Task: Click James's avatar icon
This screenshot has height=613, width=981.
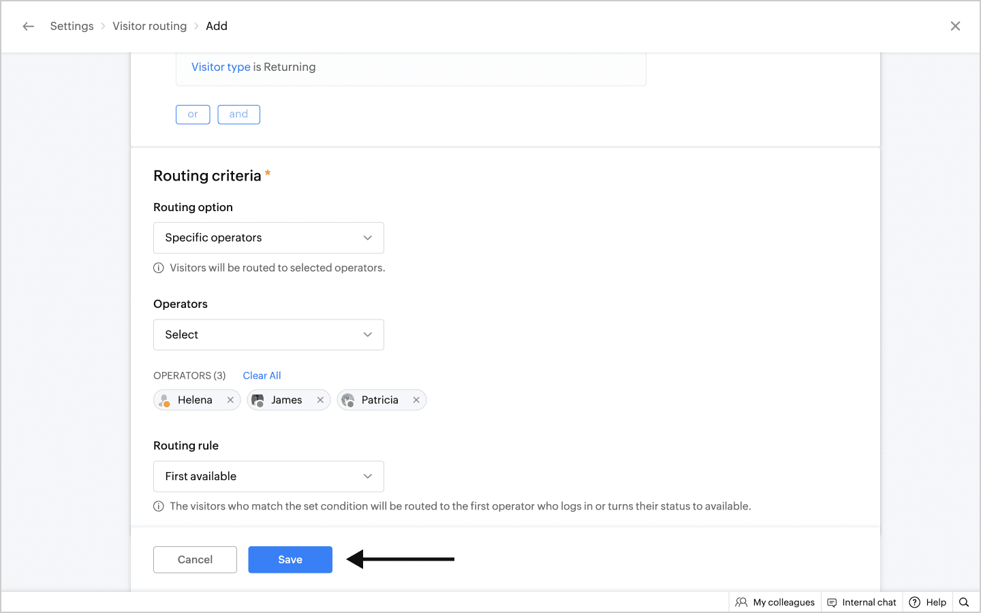Action: (x=258, y=400)
